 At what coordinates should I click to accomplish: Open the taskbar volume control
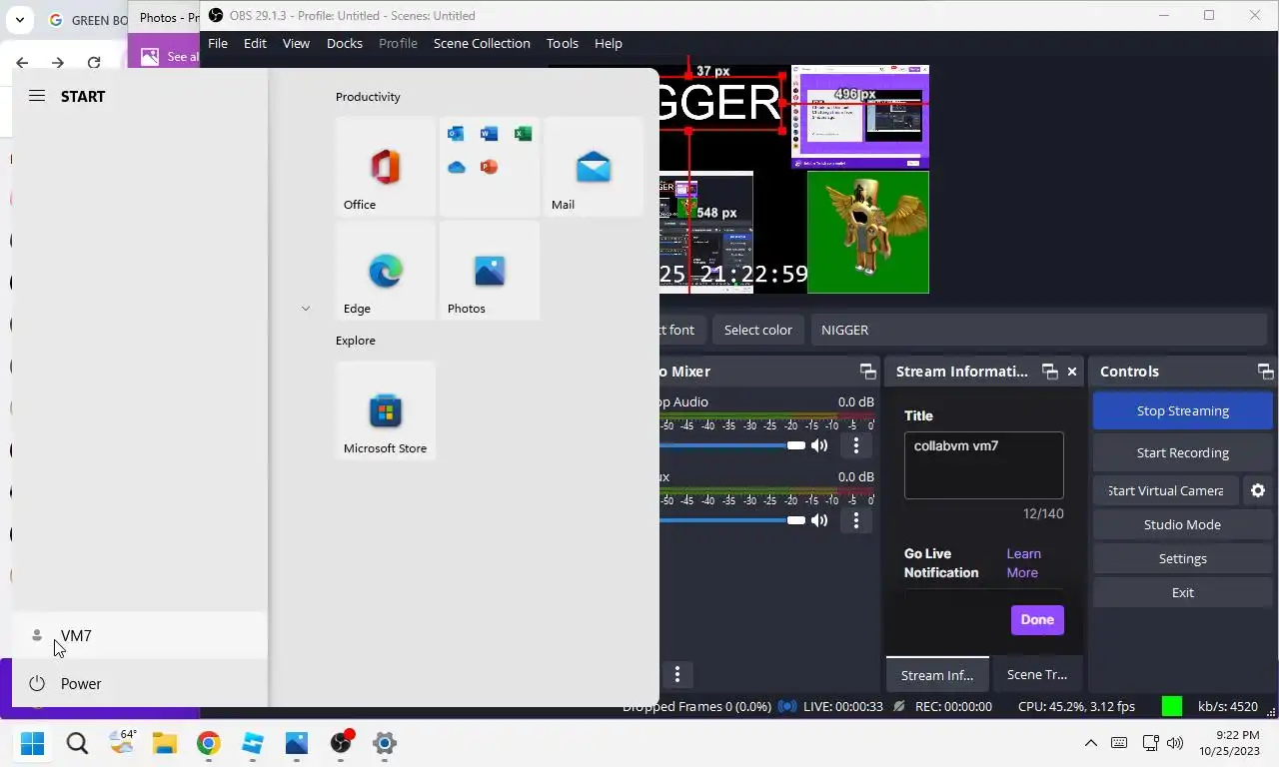[x=1175, y=743]
